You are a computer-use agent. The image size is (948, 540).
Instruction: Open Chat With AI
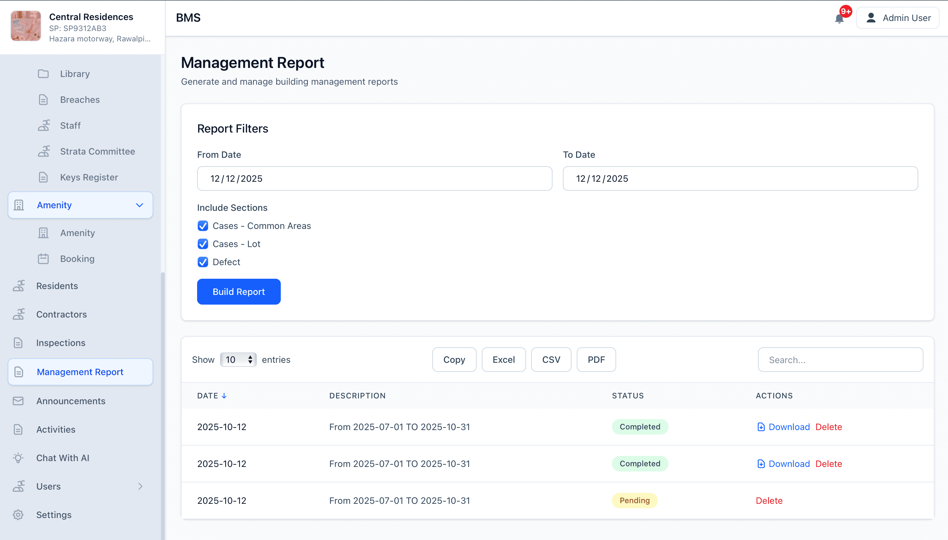coord(63,458)
